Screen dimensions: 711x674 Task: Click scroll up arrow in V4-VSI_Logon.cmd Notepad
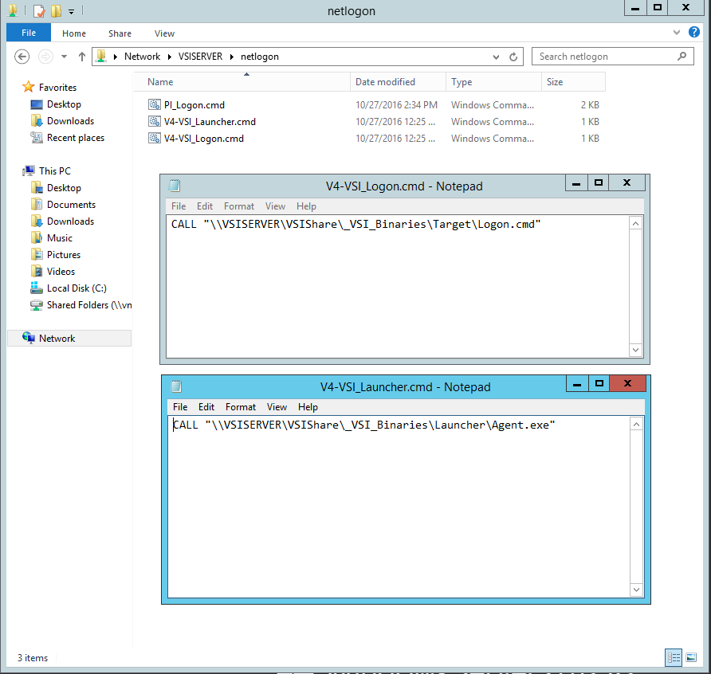pyautogui.click(x=636, y=223)
